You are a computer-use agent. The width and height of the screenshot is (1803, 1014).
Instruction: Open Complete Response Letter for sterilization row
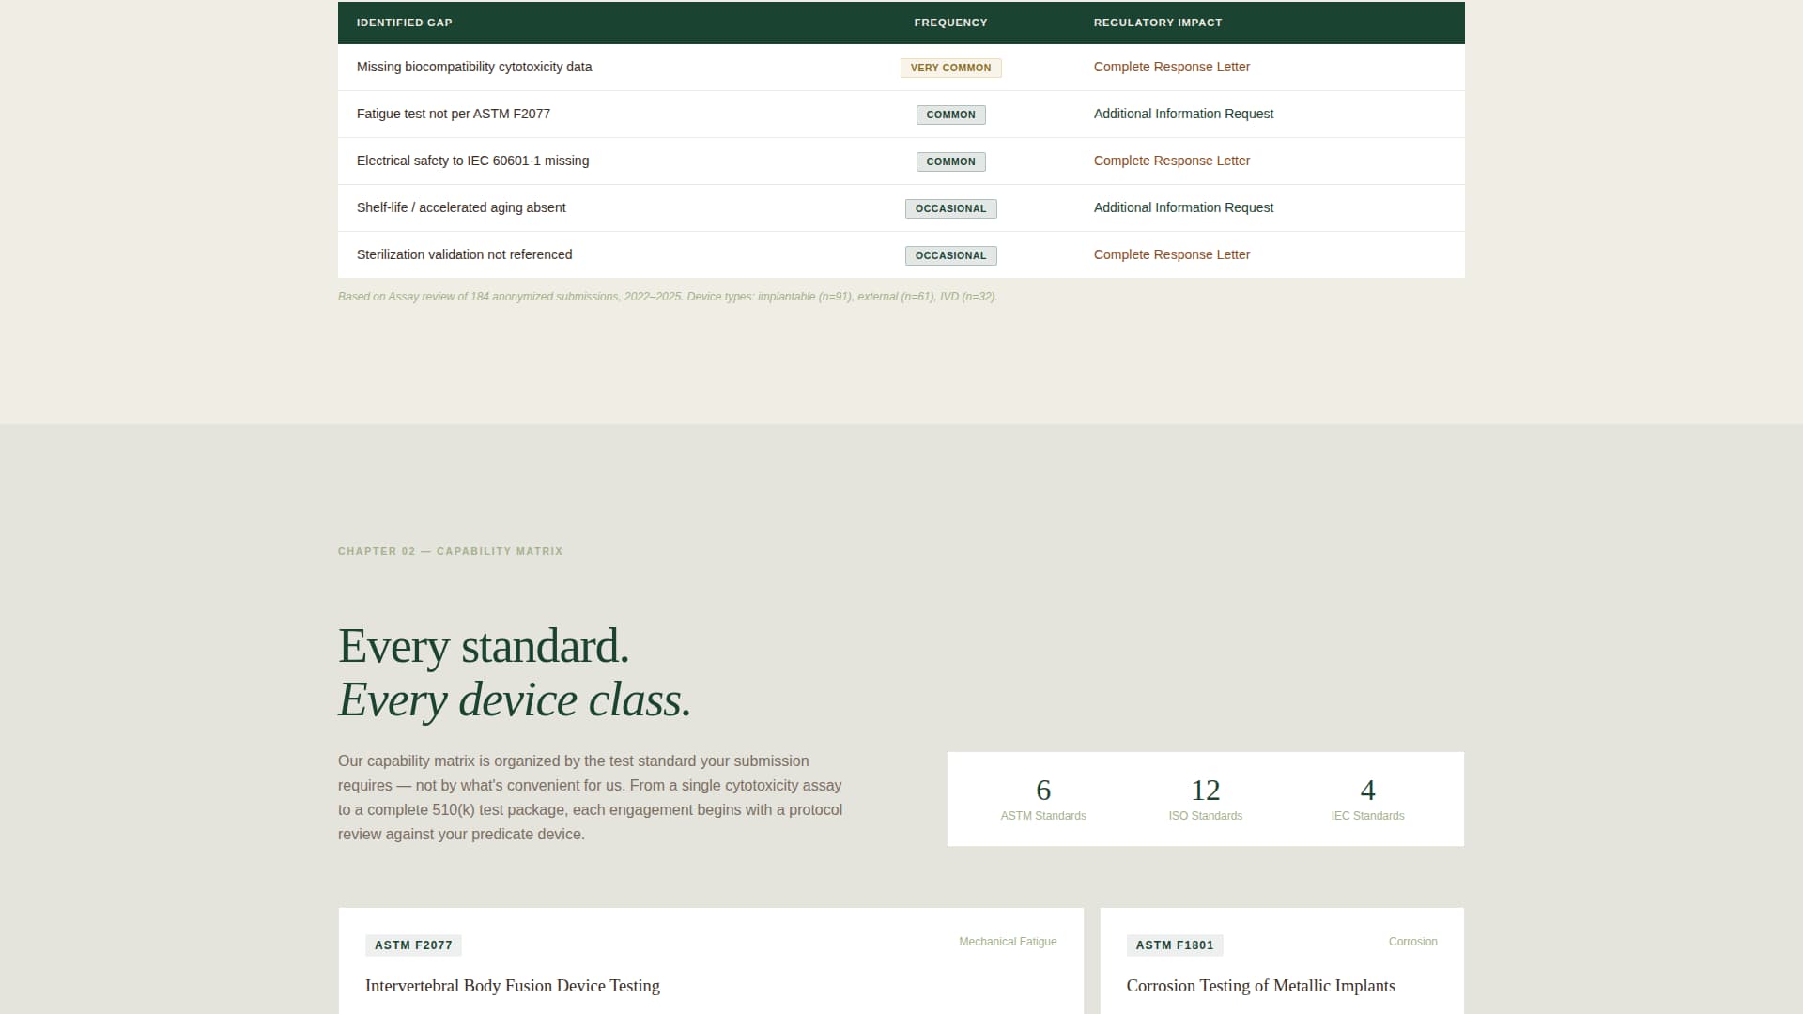click(1171, 254)
